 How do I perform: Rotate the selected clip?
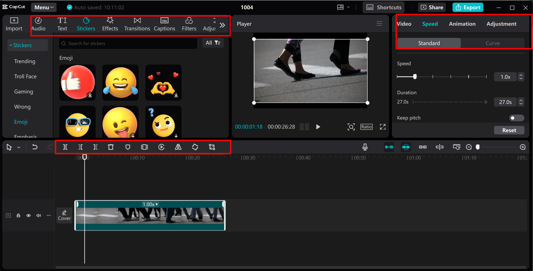pyautogui.click(x=195, y=147)
